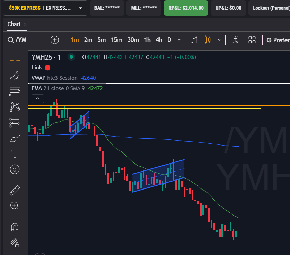Select the 1m timeframe
Screen dimensions: 290x255
tap(75, 40)
